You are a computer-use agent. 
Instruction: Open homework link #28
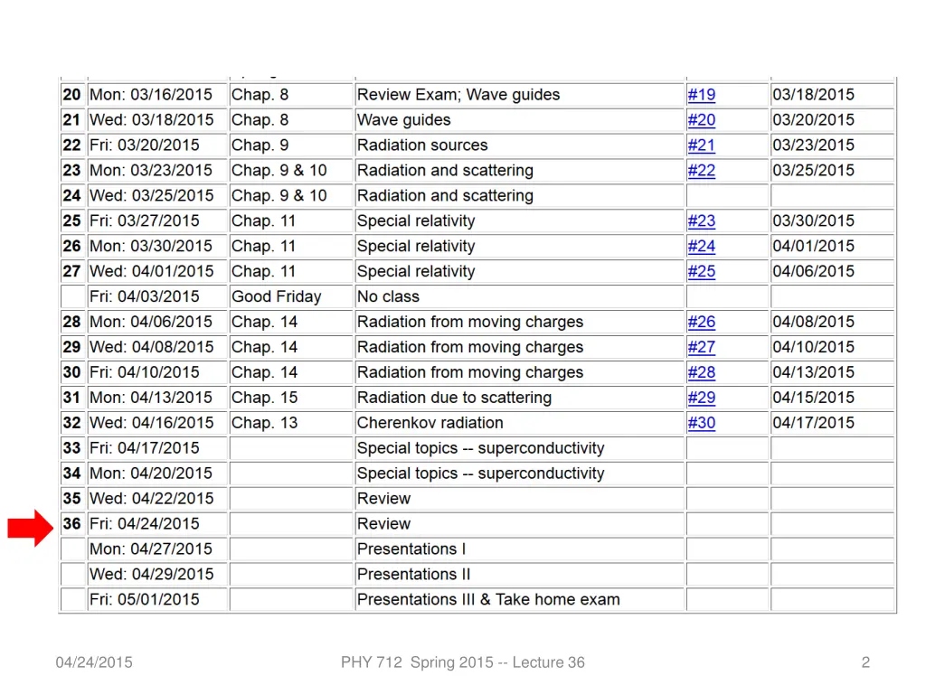701,372
